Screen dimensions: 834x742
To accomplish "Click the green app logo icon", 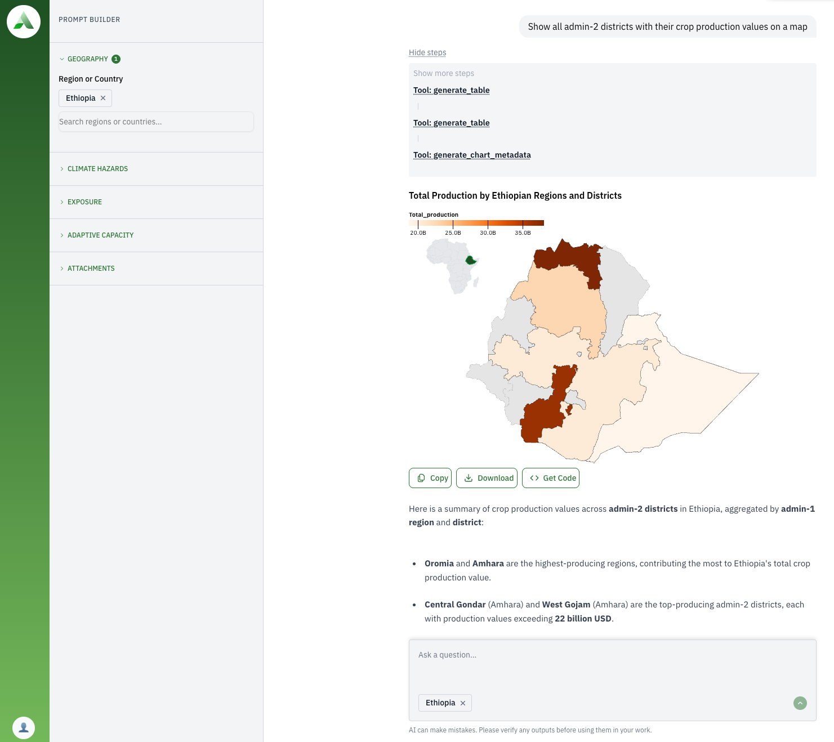I will click(24, 21).
